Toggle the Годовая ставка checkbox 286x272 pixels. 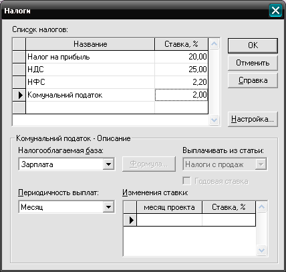pos(186,181)
